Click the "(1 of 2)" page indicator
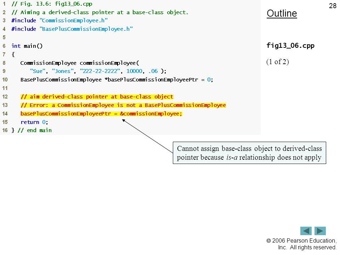The height and width of the screenshot is (255, 340). 278,62
